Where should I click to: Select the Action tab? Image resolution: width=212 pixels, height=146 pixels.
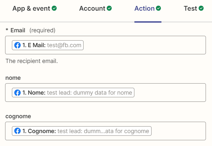click(144, 9)
